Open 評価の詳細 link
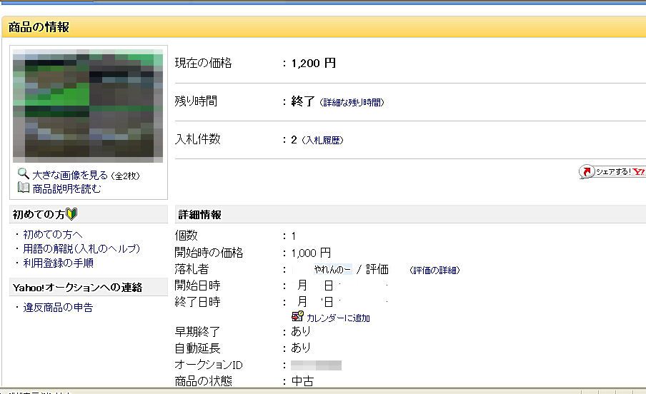The height and width of the screenshot is (394, 646). pyautogui.click(x=434, y=270)
